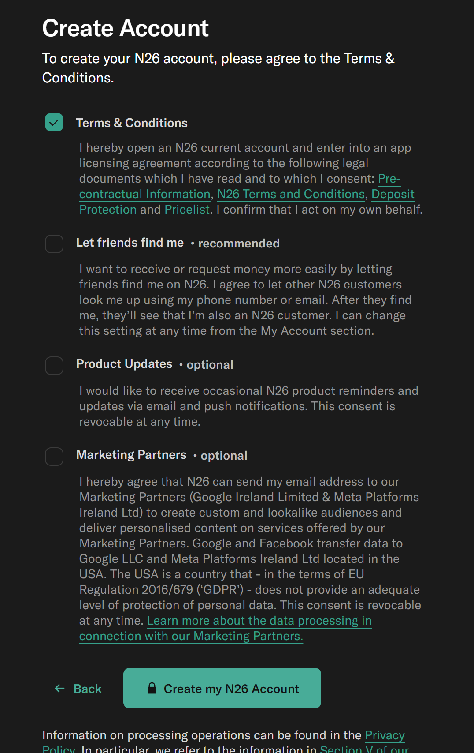The width and height of the screenshot is (474, 753).
Task: Click the Product Updates label text
Action: coord(124,364)
